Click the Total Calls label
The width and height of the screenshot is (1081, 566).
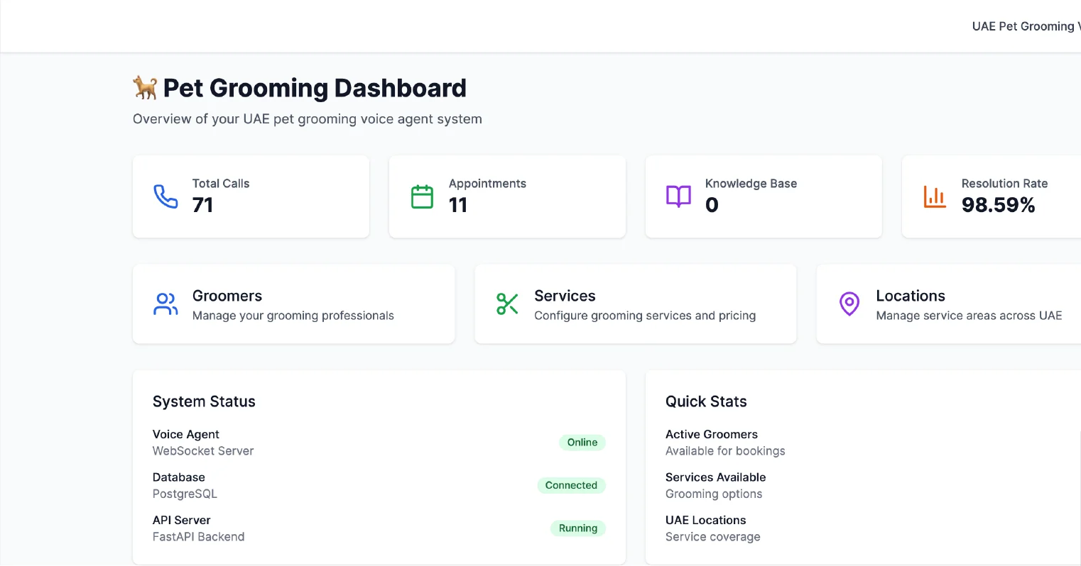click(221, 184)
